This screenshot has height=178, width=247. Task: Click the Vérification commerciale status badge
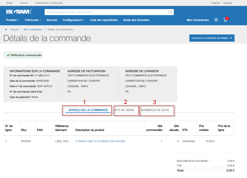[x=23, y=55]
